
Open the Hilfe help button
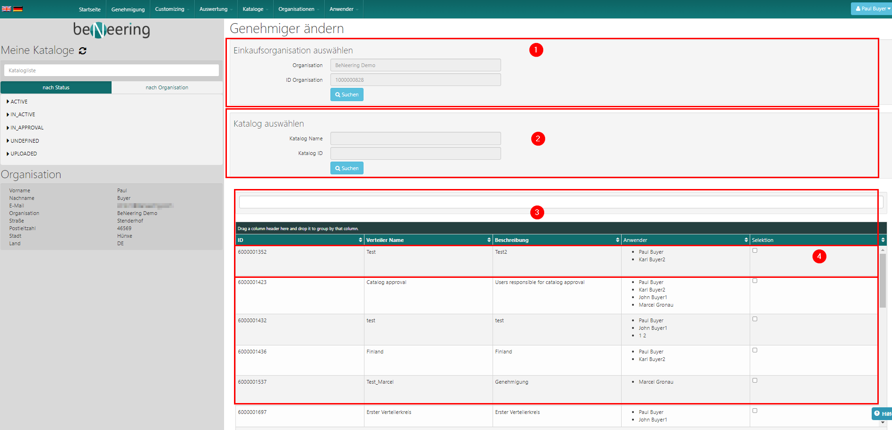(882, 413)
